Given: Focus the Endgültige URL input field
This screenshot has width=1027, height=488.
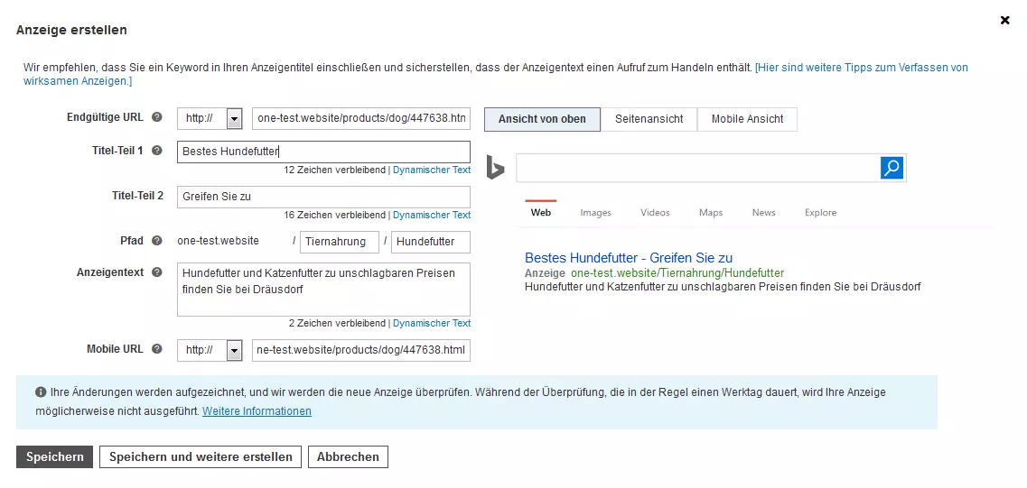Looking at the screenshot, I should tap(361, 118).
